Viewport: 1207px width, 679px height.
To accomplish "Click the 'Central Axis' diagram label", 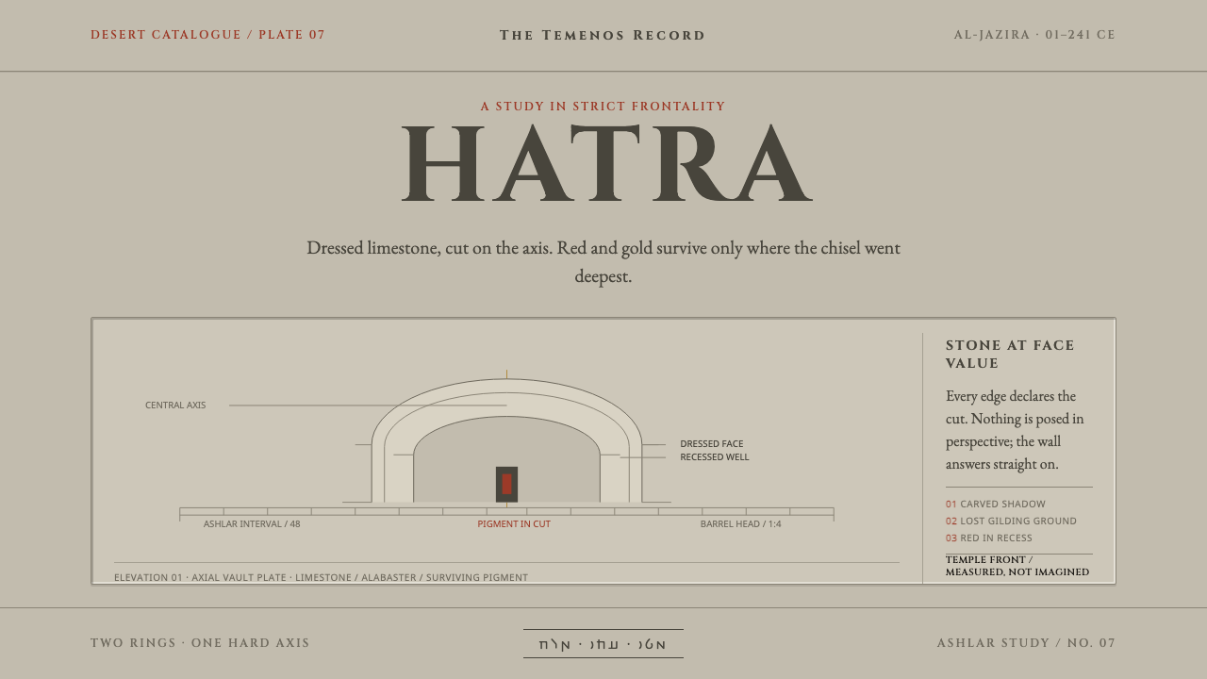I will pos(175,406).
